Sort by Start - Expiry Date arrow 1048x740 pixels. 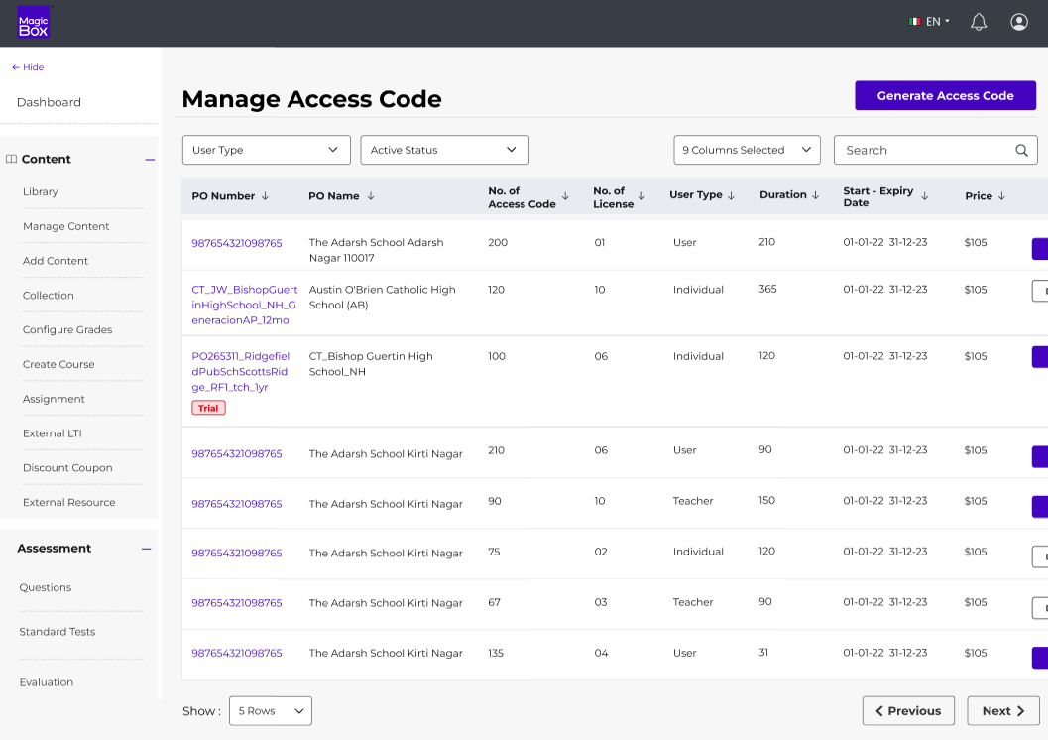click(x=925, y=195)
